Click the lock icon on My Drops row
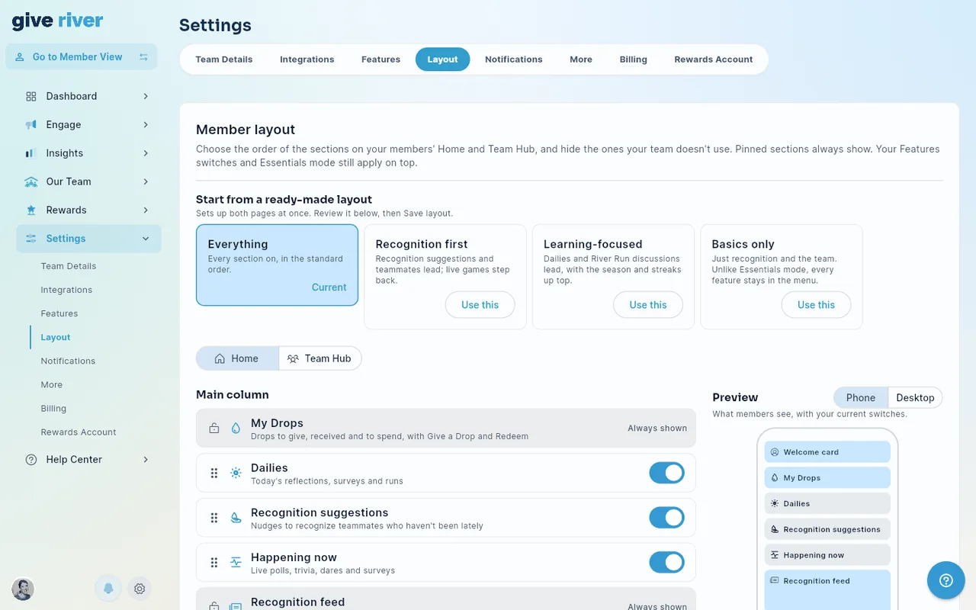 click(x=214, y=429)
